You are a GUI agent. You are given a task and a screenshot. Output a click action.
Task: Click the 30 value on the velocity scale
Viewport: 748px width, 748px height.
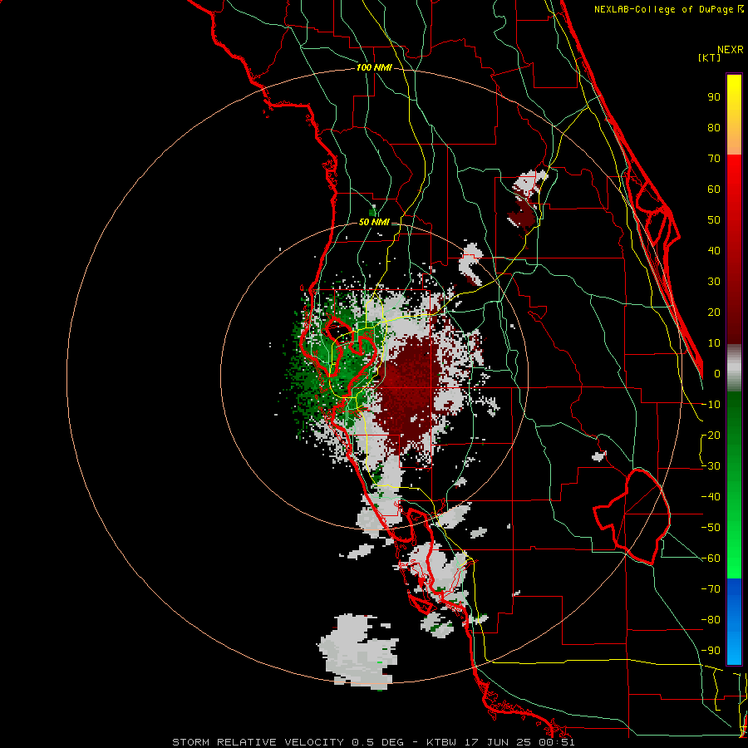(x=714, y=282)
